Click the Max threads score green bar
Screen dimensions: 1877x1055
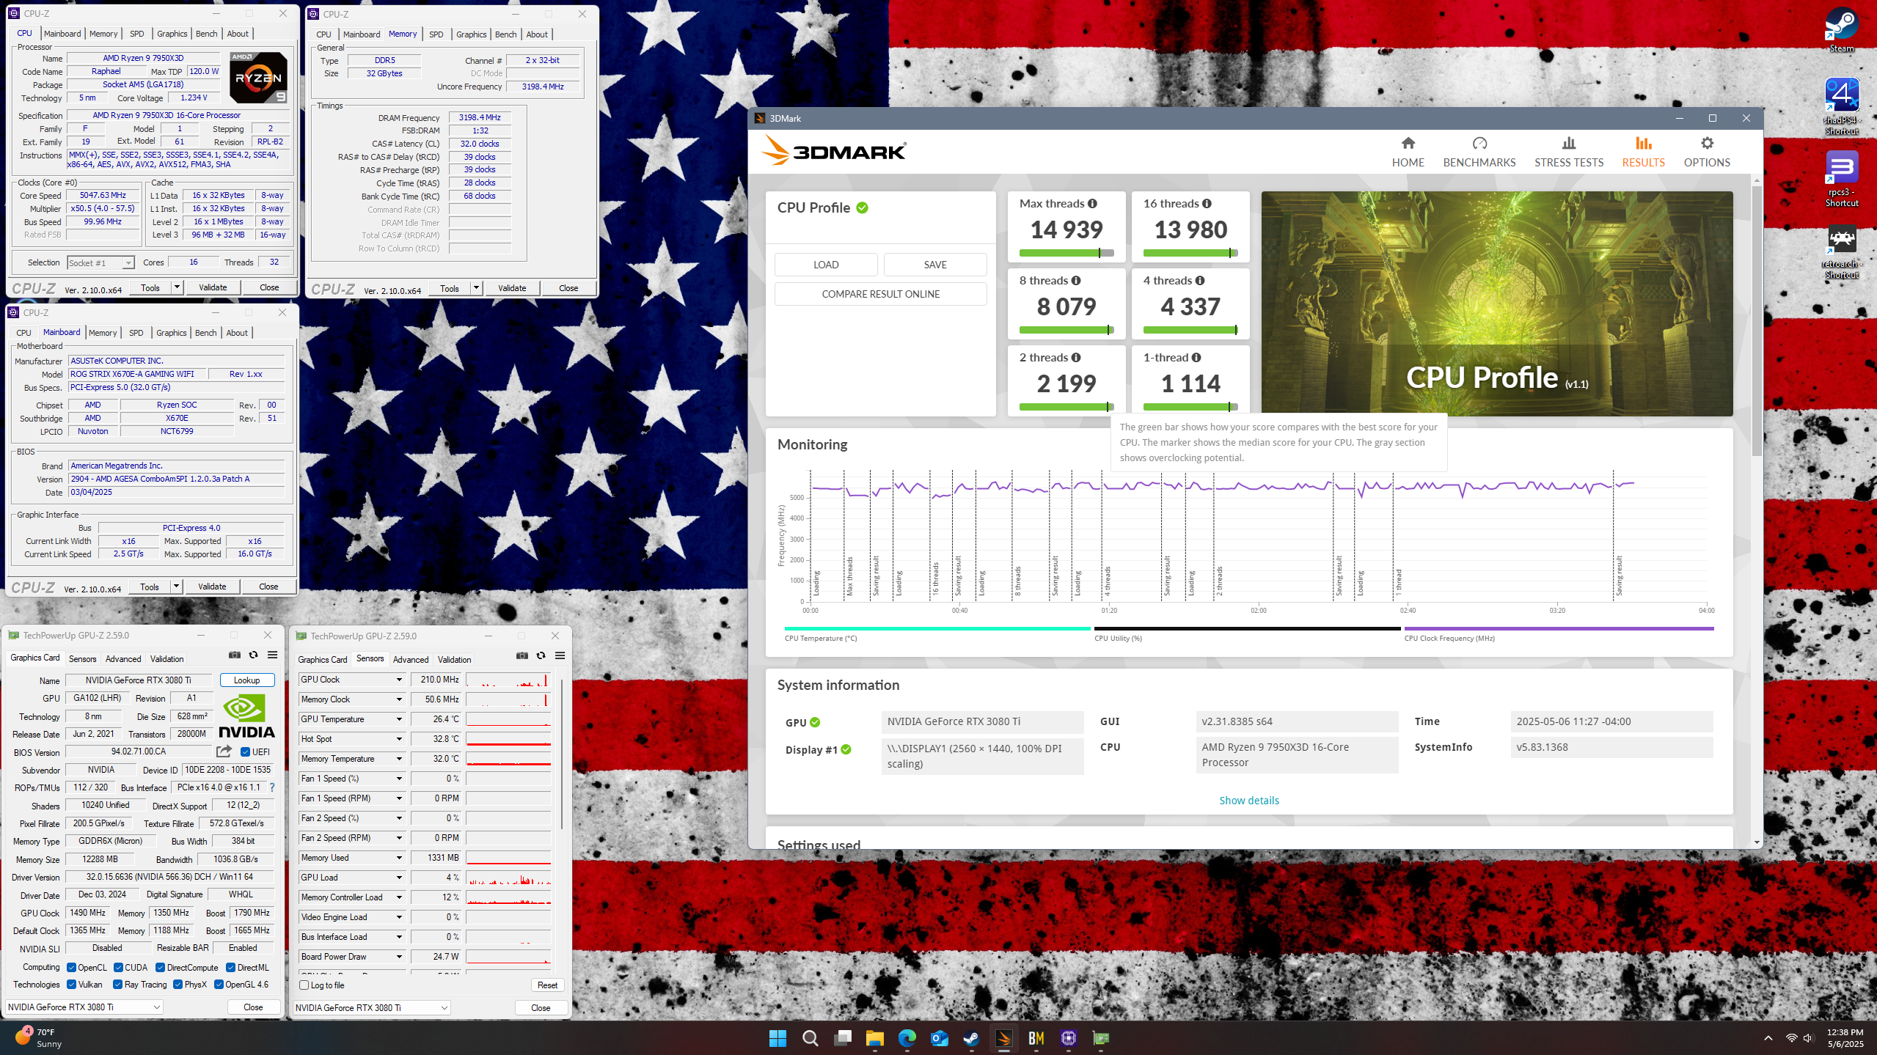1066,253
